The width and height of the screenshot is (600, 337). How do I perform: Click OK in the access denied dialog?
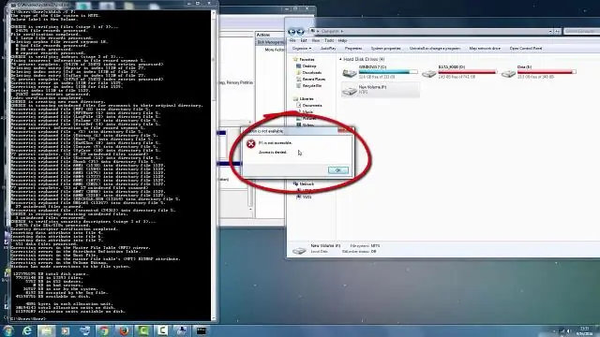point(337,170)
